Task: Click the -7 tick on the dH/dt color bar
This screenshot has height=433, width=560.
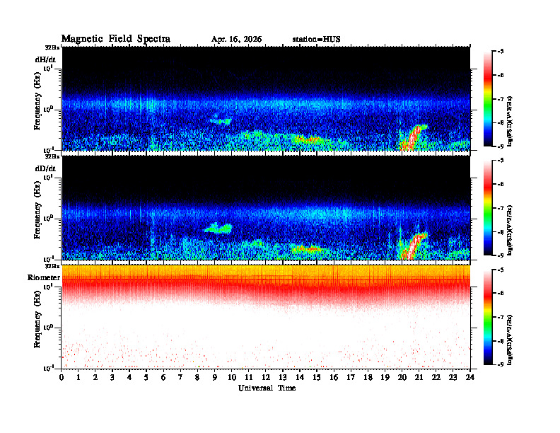Action: tap(501, 99)
